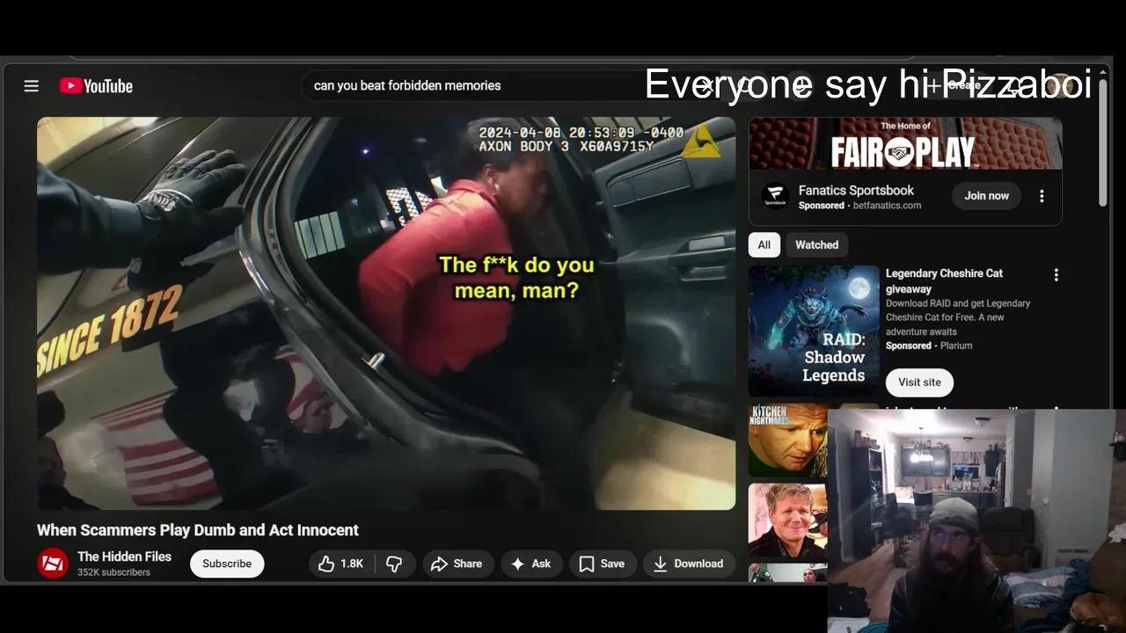Image resolution: width=1126 pixels, height=633 pixels.
Task: Open Legendary Cheshire Cat giveaway title
Action: [944, 281]
